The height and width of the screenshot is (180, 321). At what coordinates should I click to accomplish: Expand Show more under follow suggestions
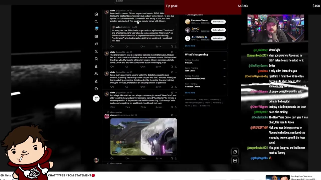[x=190, y=46]
